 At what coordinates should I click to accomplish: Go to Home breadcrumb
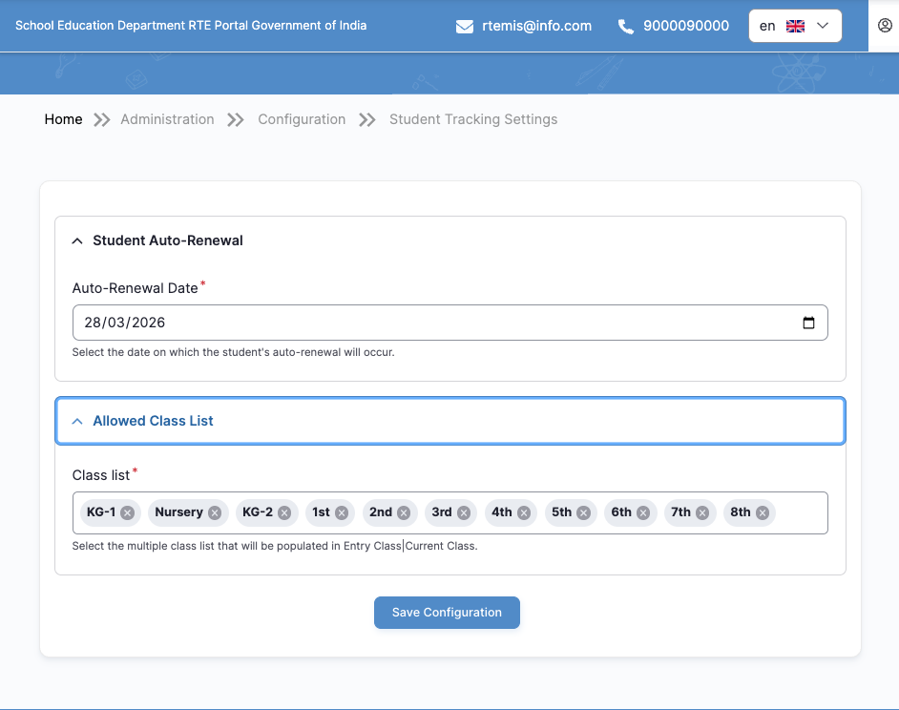click(64, 119)
